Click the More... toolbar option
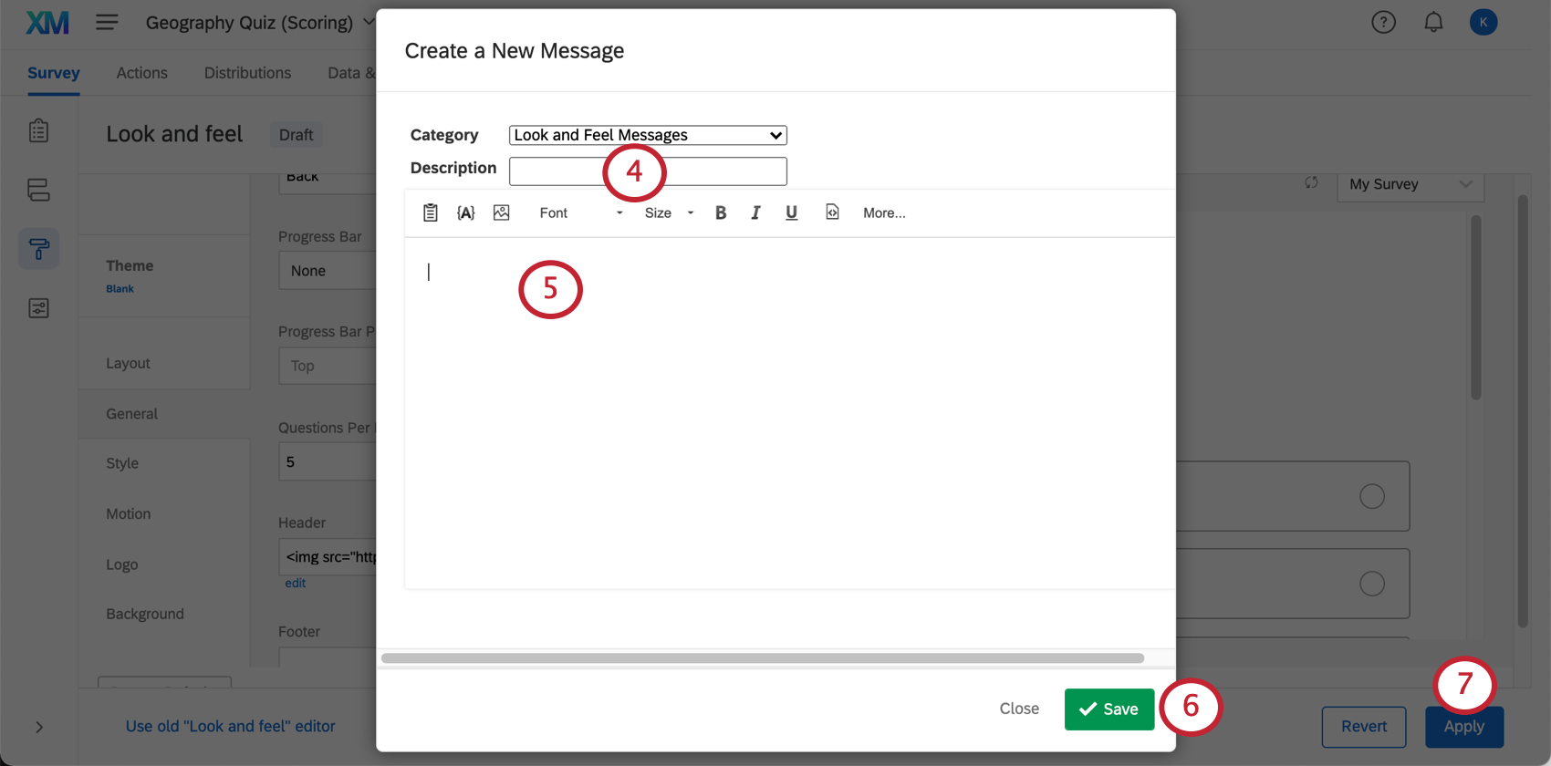 click(884, 212)
